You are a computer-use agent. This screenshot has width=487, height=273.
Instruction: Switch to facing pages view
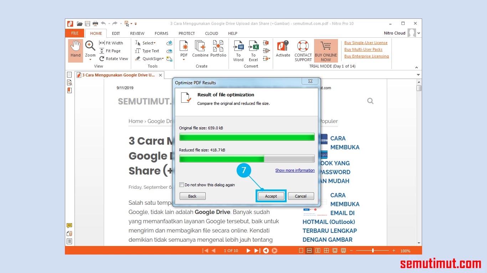pyautogui.click(x=318, y=251)
